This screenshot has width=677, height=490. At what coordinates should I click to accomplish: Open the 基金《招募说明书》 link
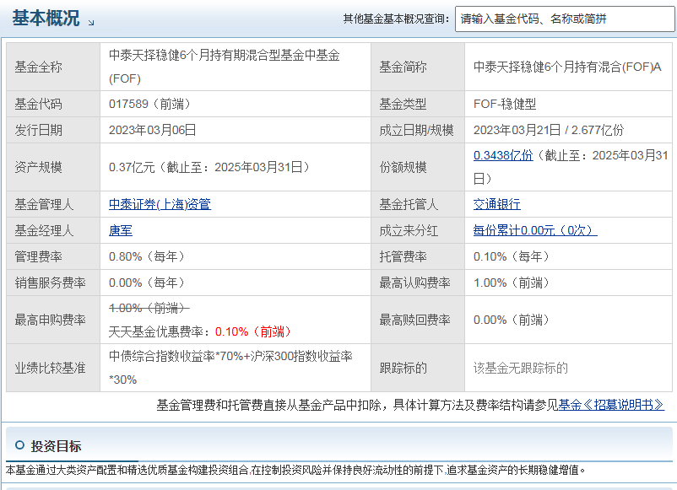pyautogui.click(x=611, y=405)
